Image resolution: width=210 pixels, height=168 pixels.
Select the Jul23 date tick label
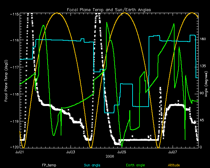(x=71, y=152)
